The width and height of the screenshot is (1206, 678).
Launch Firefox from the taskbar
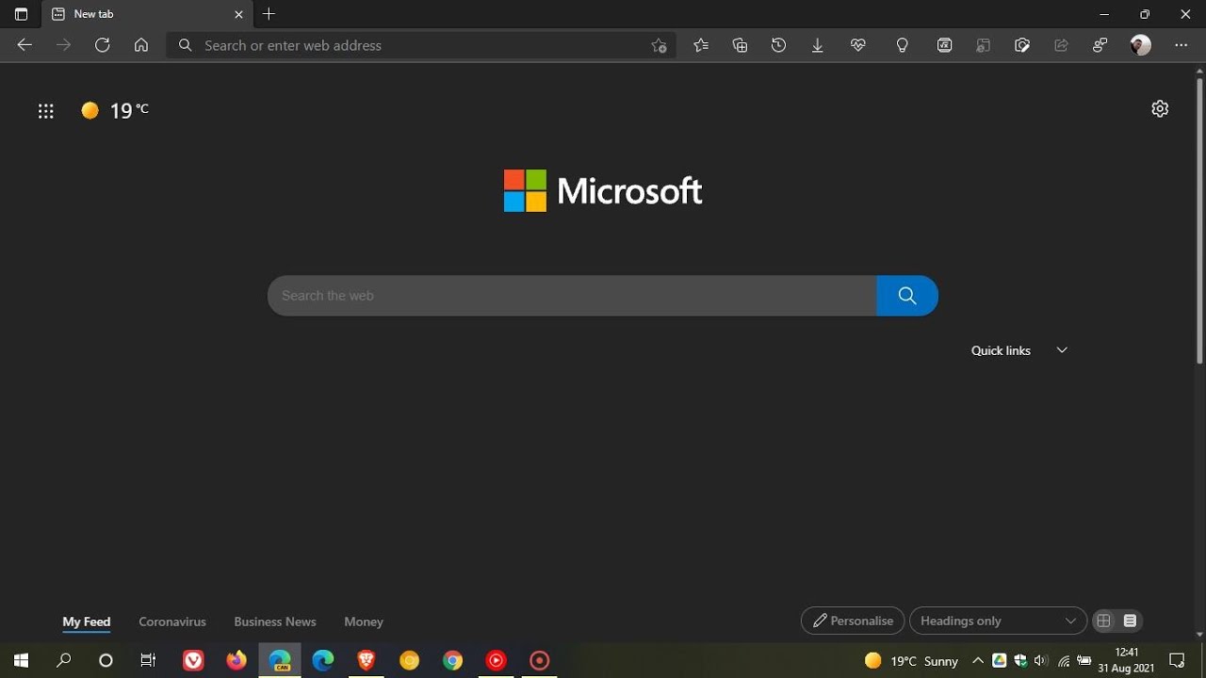pyautogui.click(x=236, y=660)
